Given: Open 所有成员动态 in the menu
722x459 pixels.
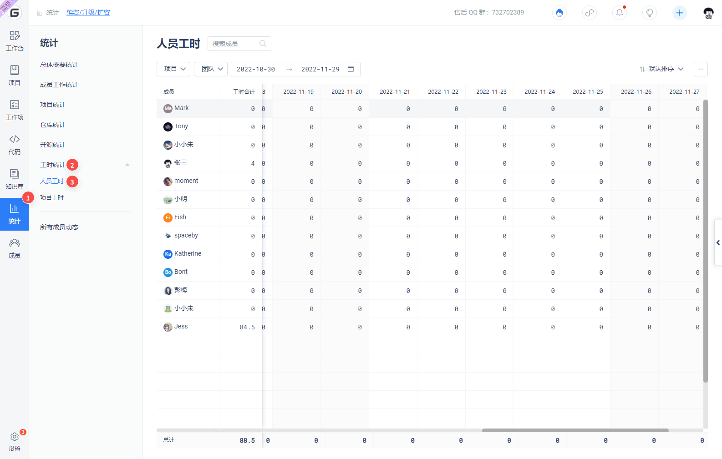Looking at the screenshot, I should (59, 227).
